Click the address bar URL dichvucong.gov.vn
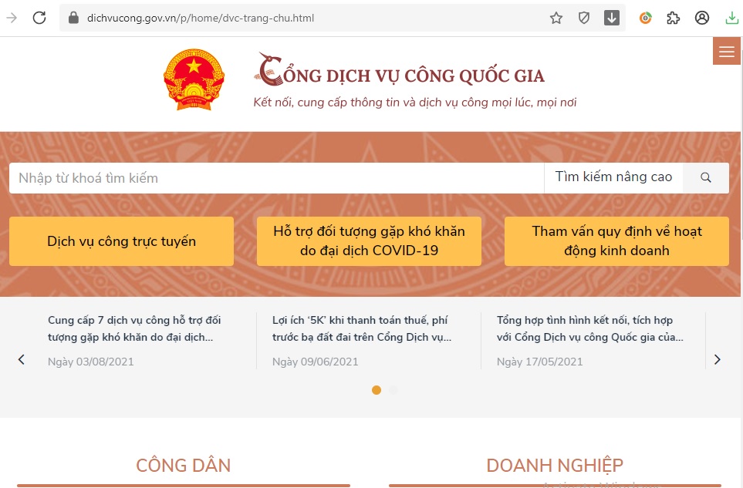The image size is (743, 488). (x=201, y=18)
